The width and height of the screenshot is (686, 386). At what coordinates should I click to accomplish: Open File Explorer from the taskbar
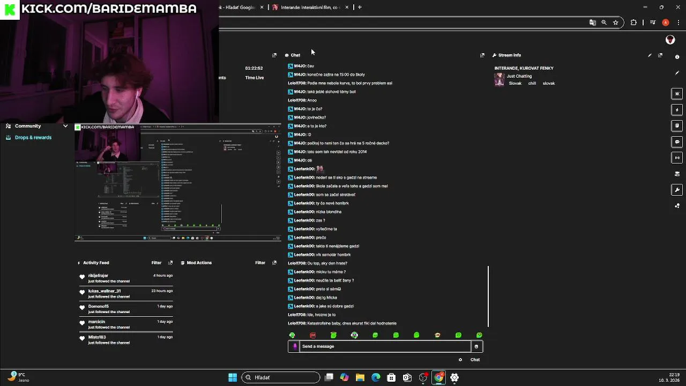pos(360,377)
